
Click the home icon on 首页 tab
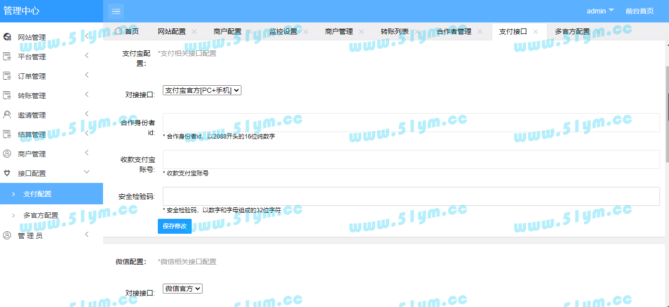point(118,31)
